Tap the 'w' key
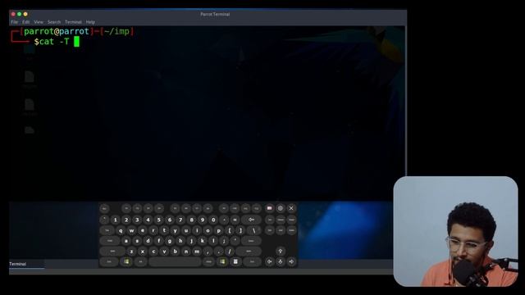The height and width of the screenshot is (295, 525). (131, 230)
